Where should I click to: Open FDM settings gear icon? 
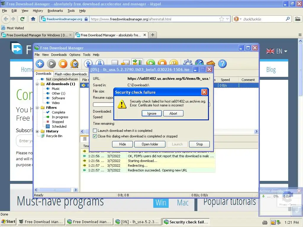pyautogui.click(x=188, y=63)
